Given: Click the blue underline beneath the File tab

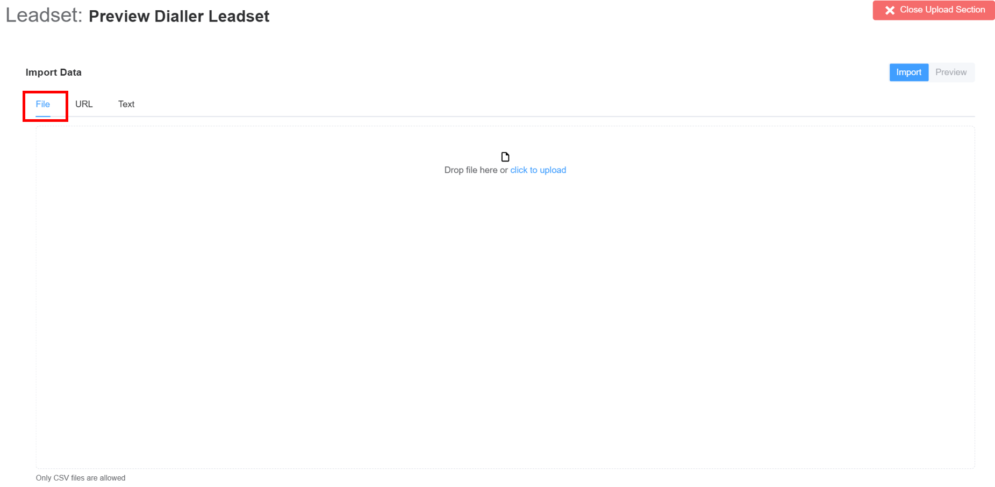Looking at the screenshot, I should tap(43, 116).
